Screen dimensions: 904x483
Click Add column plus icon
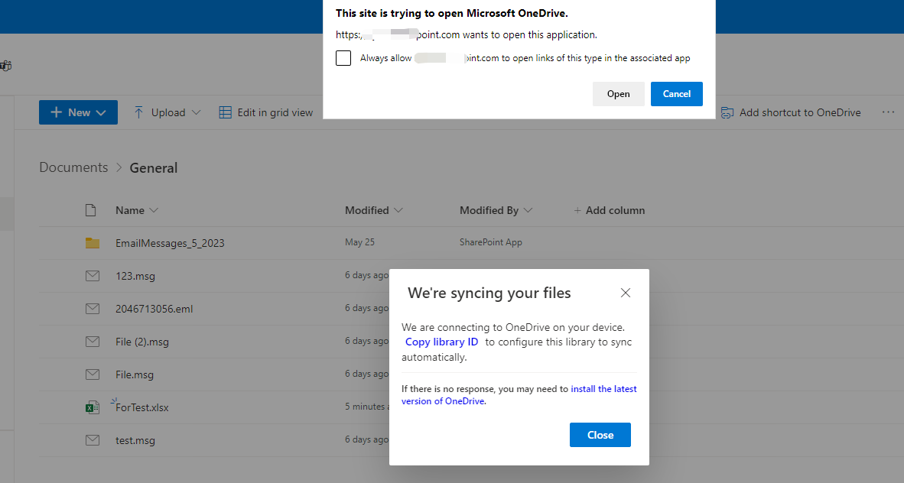coord(577,211)
